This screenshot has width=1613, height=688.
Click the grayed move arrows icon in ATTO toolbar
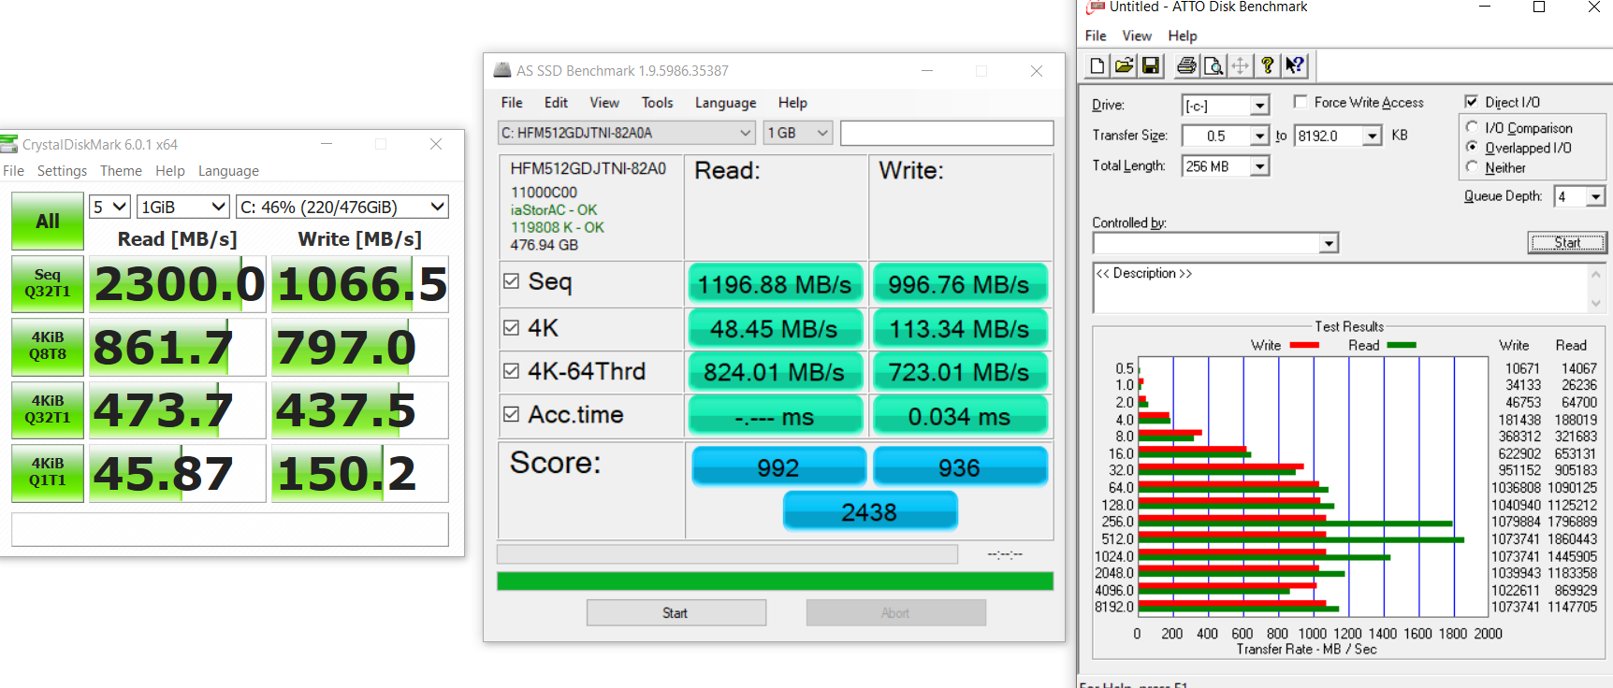coord(1240,65)
